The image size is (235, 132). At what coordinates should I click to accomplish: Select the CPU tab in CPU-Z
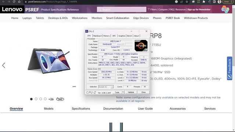click(89, 36)
